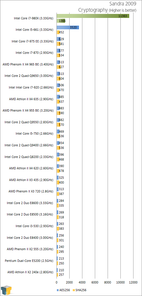Screen dimensions: 142x296
Task: Select the AMD Athlon II X4 635 label
Action: [x=31, y=99]
